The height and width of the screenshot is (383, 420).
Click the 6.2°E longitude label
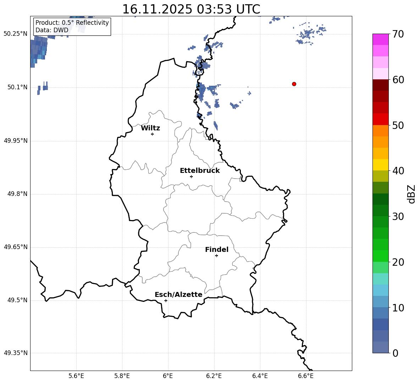click(x=214, y=376)
